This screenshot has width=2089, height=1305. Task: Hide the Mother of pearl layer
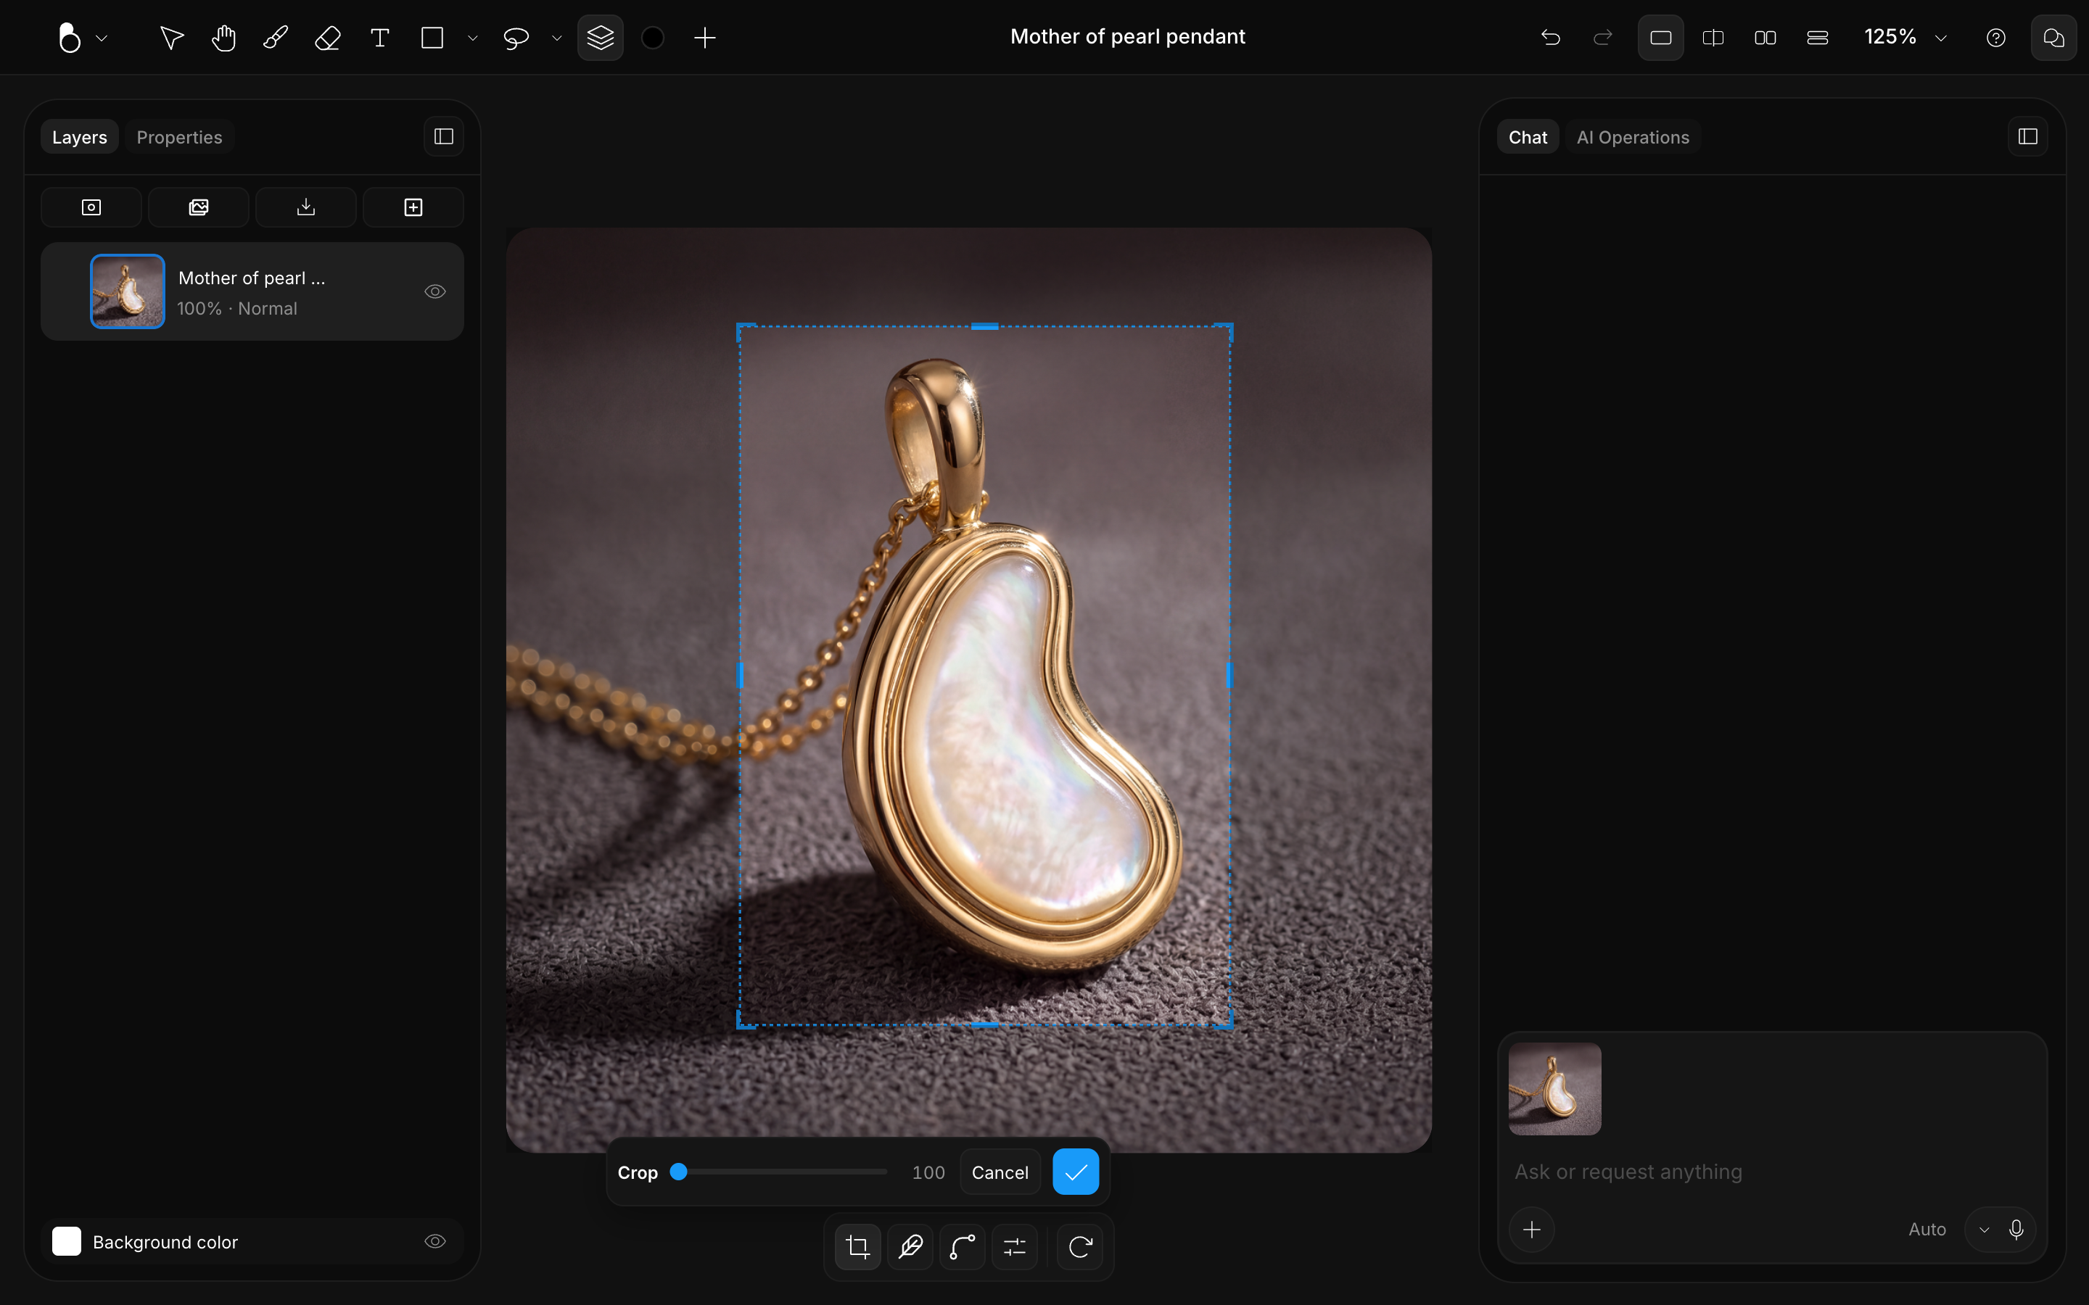pos(435,291)
